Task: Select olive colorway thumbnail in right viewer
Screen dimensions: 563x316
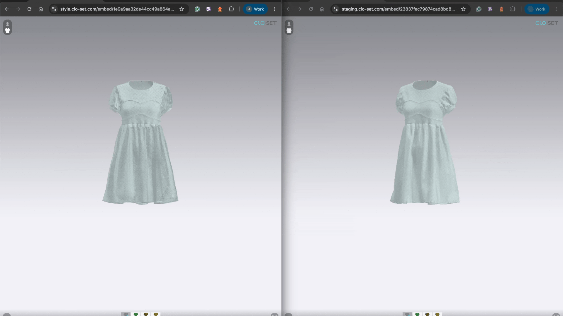Action: 437,314
